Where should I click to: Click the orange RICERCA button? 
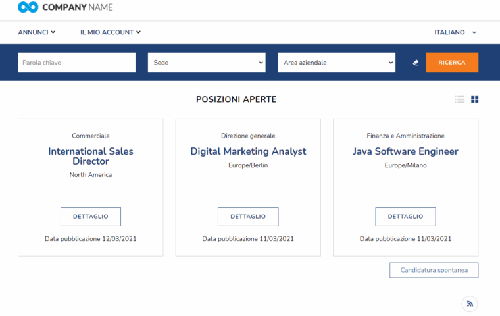452,63
